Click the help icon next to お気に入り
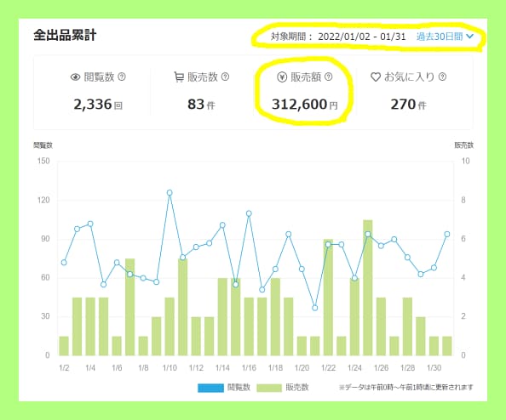This screenshot has width=506, height=420. click(442, 77)
